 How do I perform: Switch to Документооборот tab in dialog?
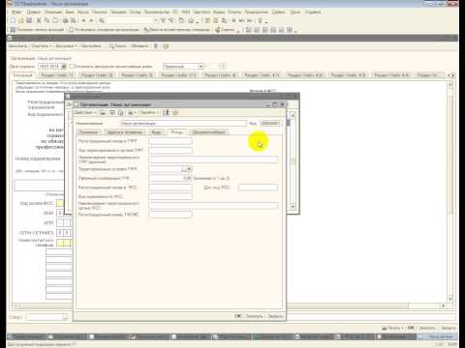click(x=209, y=132)
